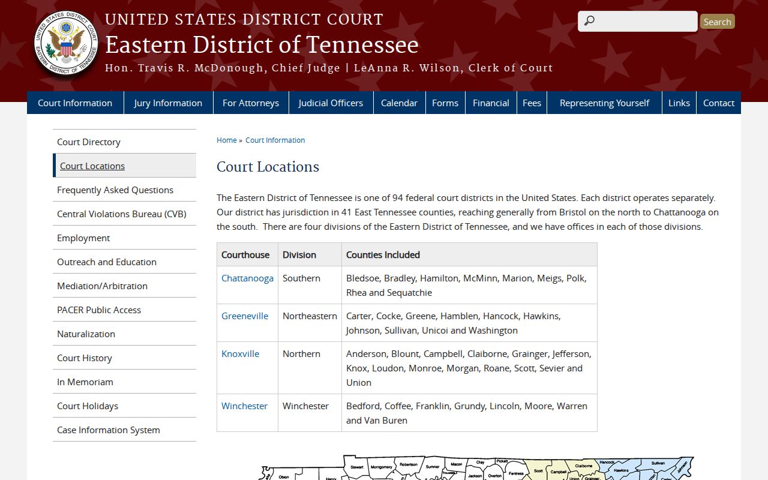Open the Court Information menu
Screen dimensions: 768x480
click(75, 103)
